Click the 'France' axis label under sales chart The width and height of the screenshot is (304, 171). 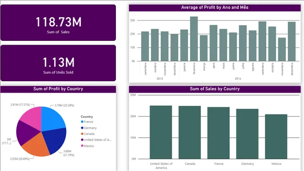pyautogui.click(x=219, y=164)
